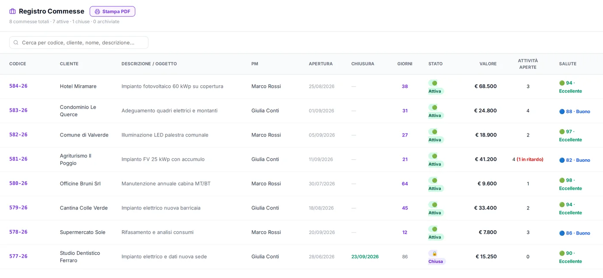The width and height of the screenshot is (603, 278).
Task: Click the green status dot for Officine Bruni Srl
Action: 434,180
